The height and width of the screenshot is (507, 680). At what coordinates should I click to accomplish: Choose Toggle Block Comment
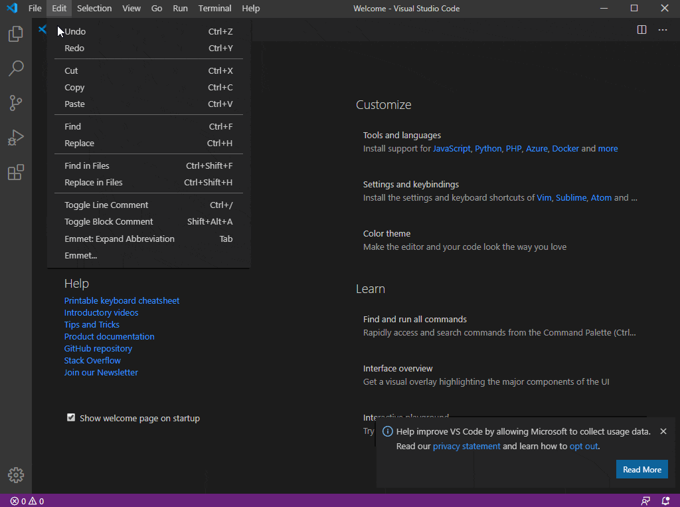(148, 222)
